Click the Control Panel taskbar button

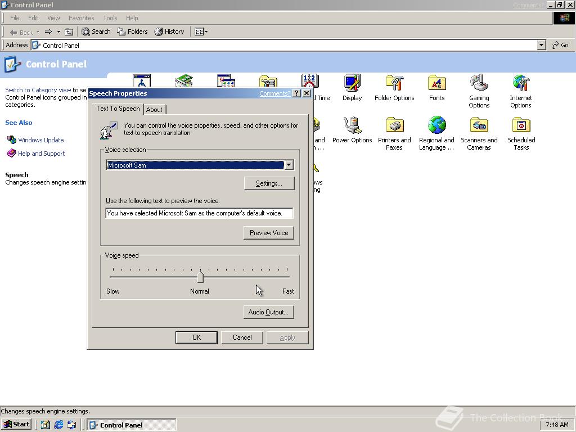(132, 425)
